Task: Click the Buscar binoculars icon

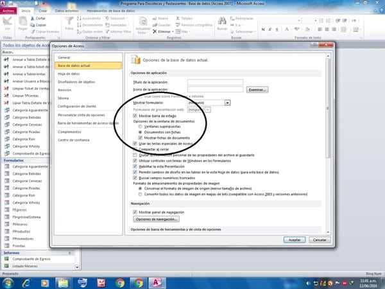Action: click(222, 21)
